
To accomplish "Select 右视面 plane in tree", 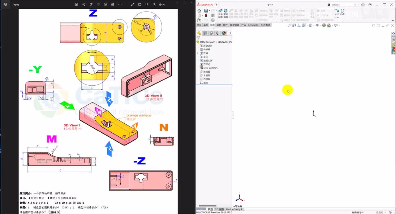I will click(x=205, y=79).
